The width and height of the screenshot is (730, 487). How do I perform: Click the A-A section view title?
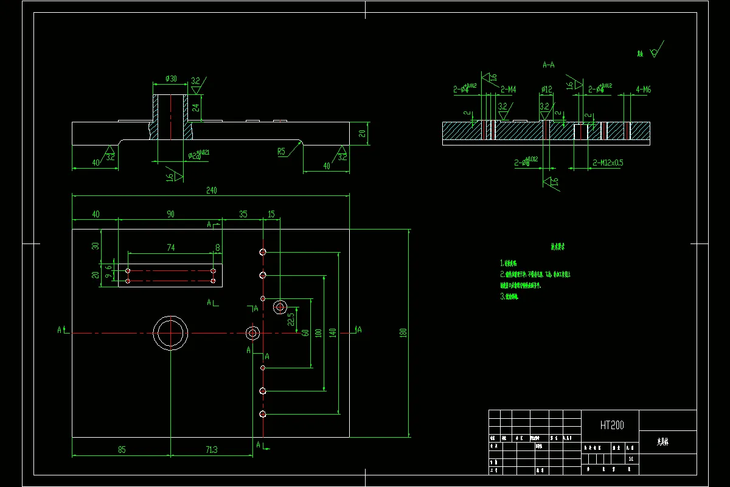point(548,64)
